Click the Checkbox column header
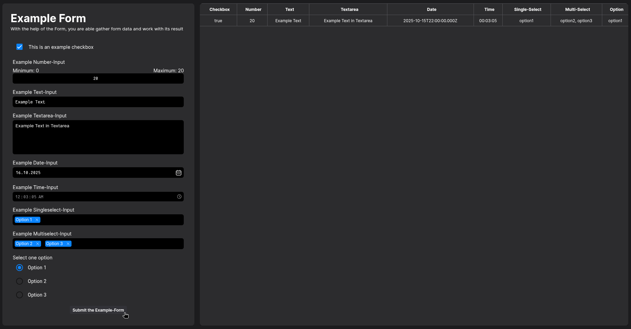 219,10
